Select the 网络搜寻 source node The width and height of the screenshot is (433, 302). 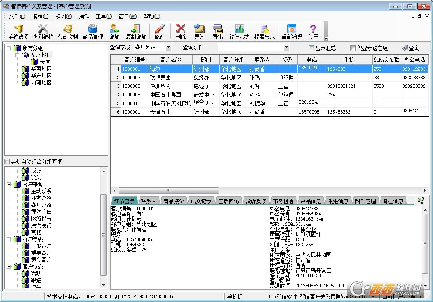tap(41, 218)
